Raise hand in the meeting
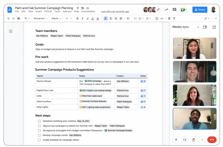Image resolution: width=223 pixels, height=147 pixels. 193,140
